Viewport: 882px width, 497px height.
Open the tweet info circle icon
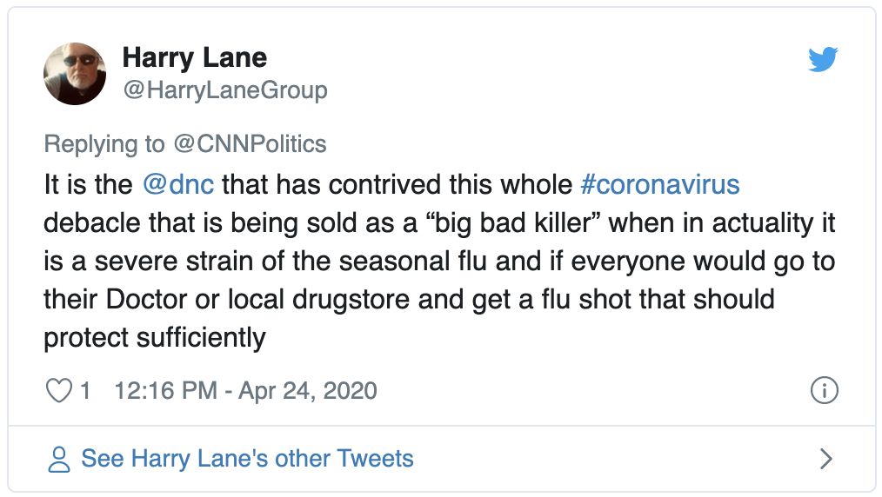824,390
